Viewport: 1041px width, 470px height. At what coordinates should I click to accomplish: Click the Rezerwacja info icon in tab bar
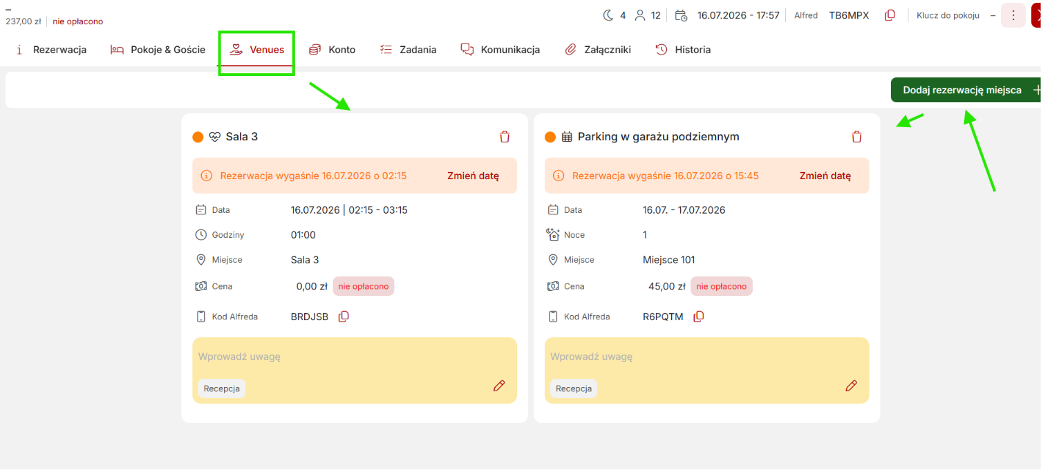coord(19,50)
